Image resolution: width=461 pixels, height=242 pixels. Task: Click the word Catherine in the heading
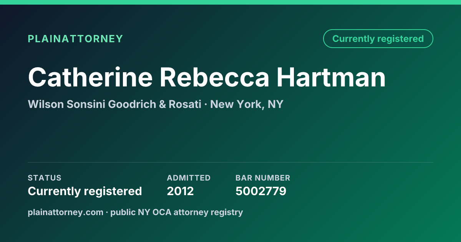coord(90,77)
